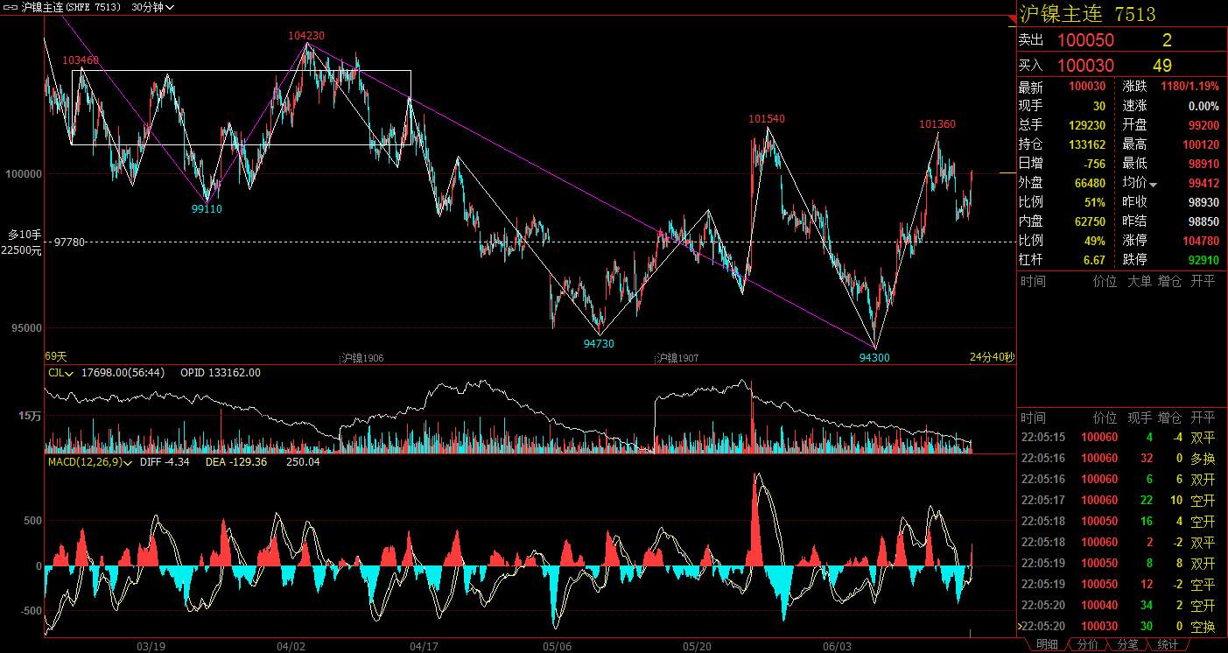The image size is (1228, 653).
Task: Click the current-row arrow marker at 22:05:20
Action: coord(1019,626)
